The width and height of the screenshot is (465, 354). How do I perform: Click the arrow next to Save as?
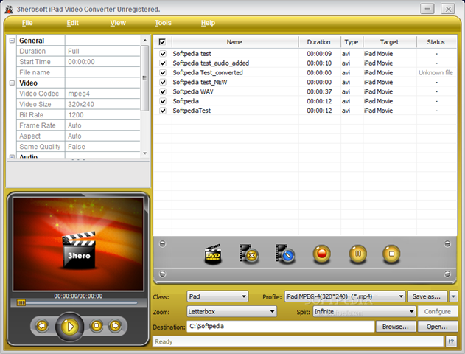point(453,296)
